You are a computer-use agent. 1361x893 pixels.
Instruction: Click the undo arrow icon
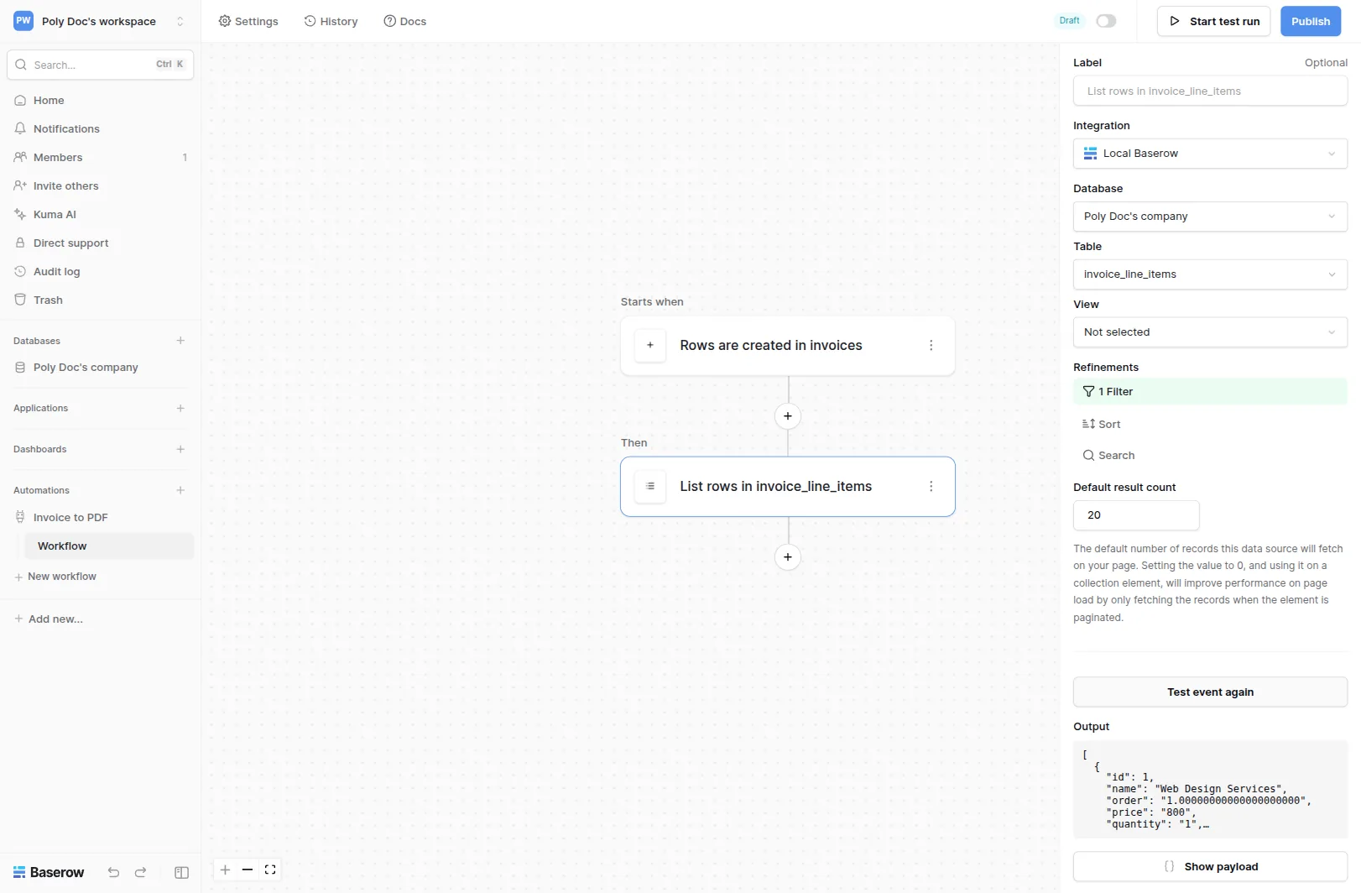pyautogui.click(x=113, y=872)
